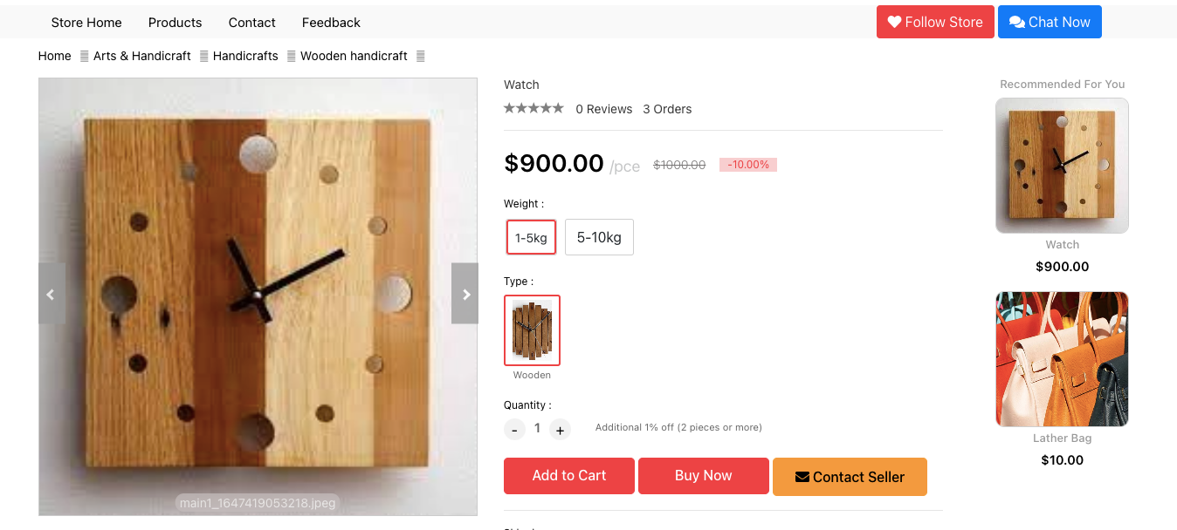The height and width of the screenshot is (530, 1177).
Task: Open the 0 Reviews link
Action: [603, 108]
